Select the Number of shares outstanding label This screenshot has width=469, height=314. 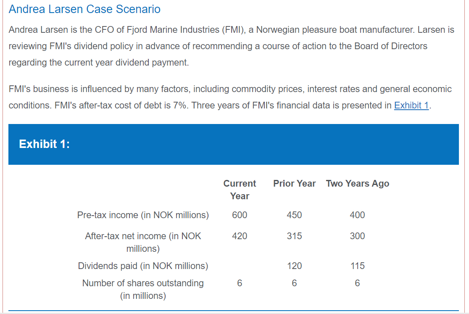click(x=143, y=289)
